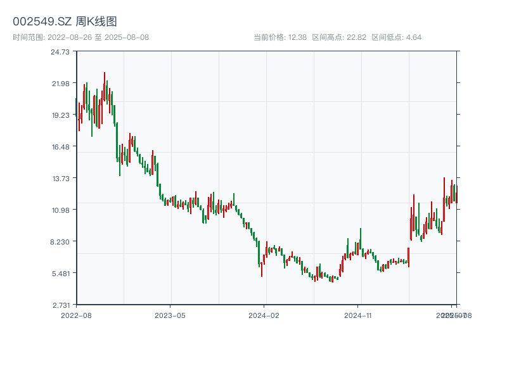This screenshot has height=380, width=507.
Task: Click the 002549.SZ 周K线图 chart title
Action: point(65,22)
